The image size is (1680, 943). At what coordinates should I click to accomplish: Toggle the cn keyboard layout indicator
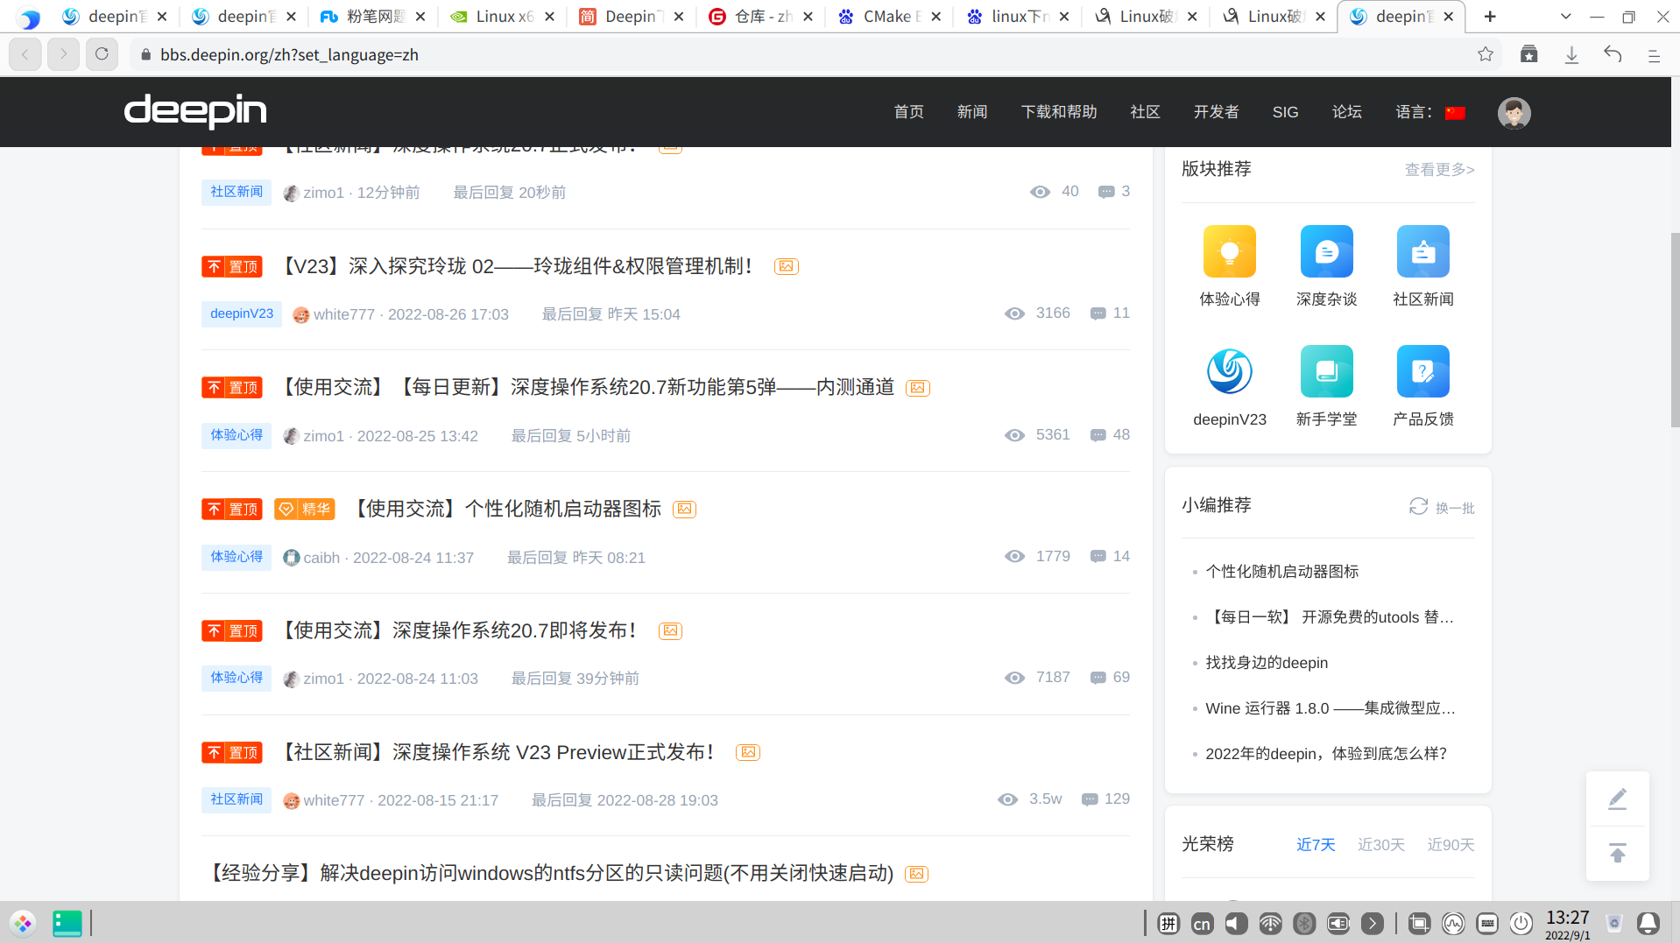point(1202,923)
